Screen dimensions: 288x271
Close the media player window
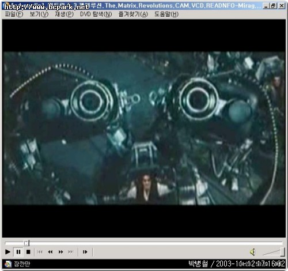282,6
